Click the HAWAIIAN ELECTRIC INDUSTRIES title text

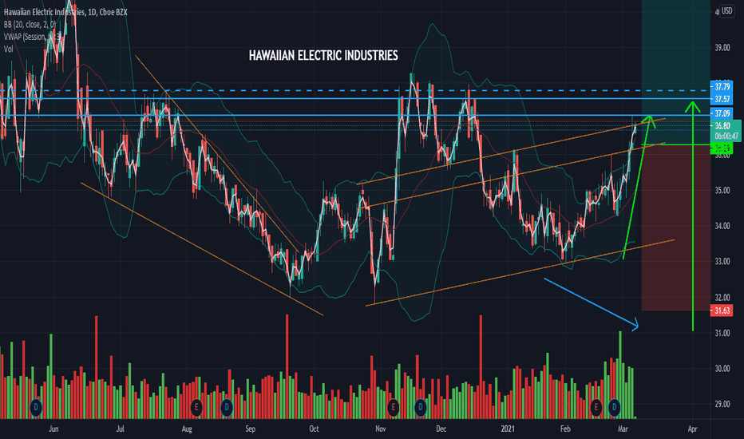(323, 56)
